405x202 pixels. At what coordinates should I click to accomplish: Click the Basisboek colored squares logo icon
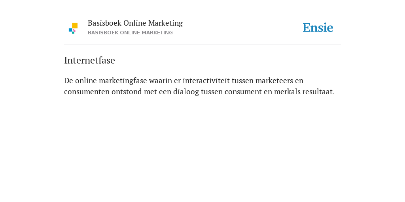tap(73, 28)
